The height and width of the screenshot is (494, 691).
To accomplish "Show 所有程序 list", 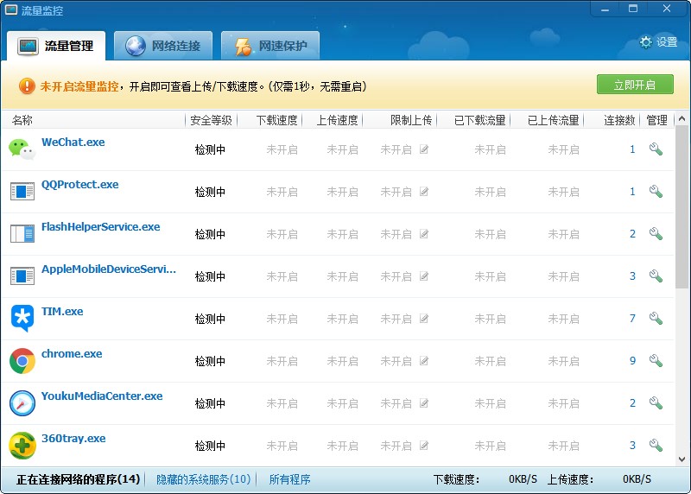I will (289, 479).
